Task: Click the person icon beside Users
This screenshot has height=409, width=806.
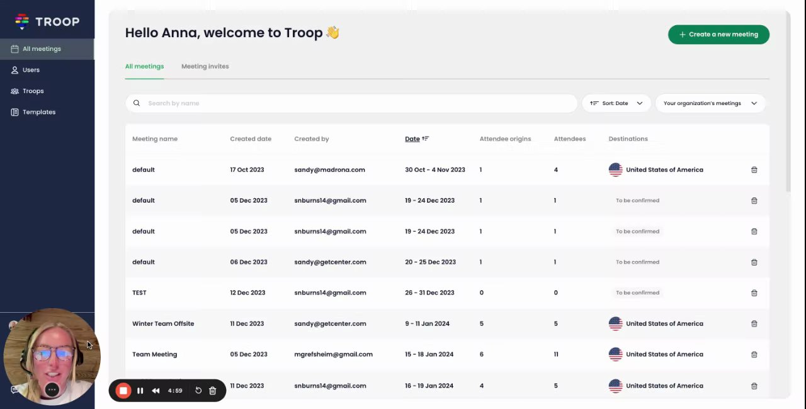Action: (x=14, y=70)
